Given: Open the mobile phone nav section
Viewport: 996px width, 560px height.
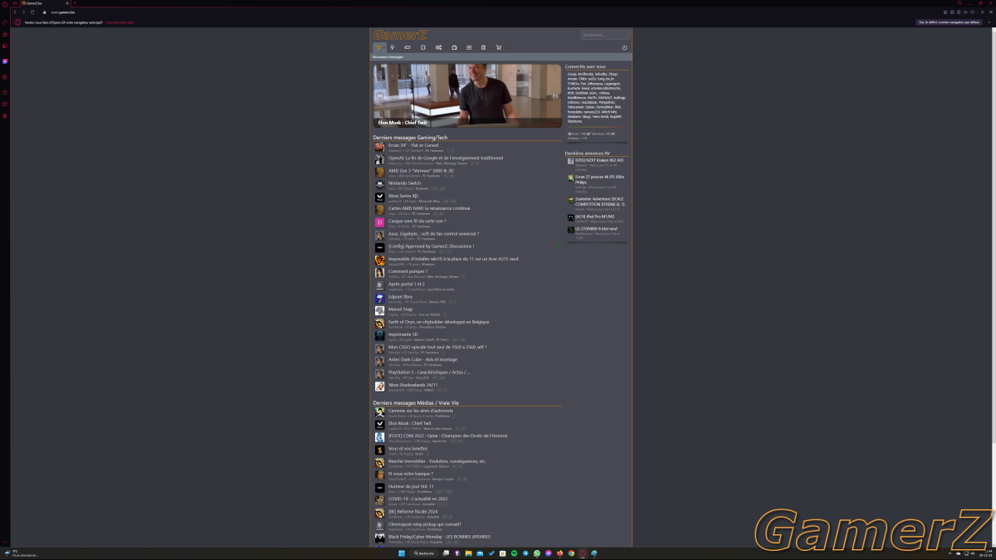Looking at the screenshot, I should click(x=422, y=47).
